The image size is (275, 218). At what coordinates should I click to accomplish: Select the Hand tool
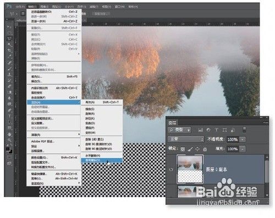(9, 134)
